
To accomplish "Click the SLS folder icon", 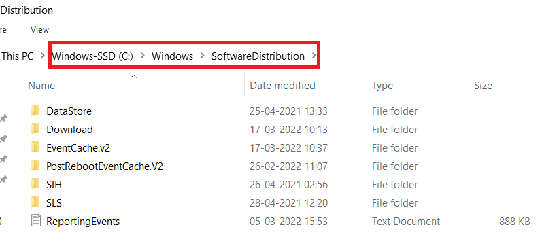I will tap(35, 202).
